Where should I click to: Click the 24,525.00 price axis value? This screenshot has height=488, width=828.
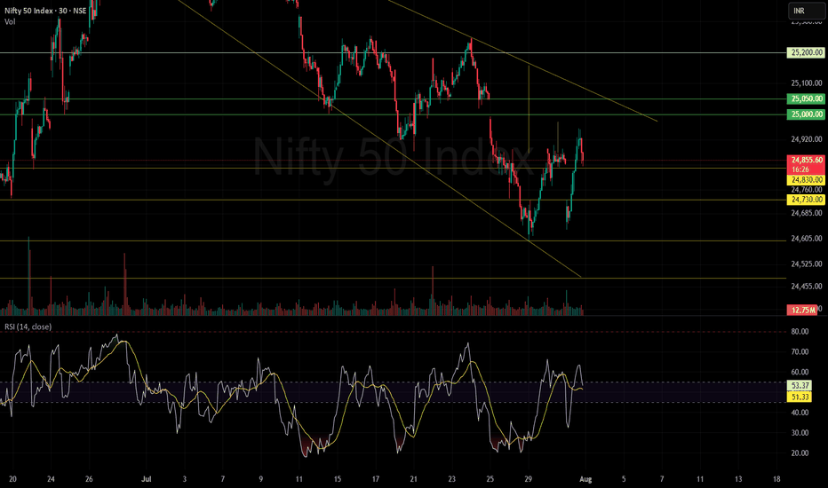click(807, 264)
